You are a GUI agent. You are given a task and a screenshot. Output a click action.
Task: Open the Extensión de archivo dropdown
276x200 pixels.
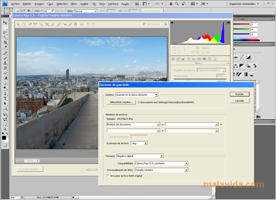point(139,143)
